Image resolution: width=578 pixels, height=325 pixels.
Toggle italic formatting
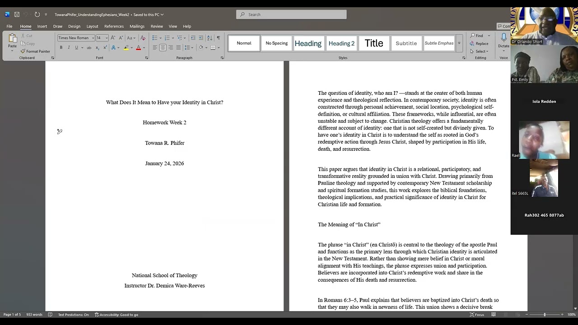tap(69, 48)
